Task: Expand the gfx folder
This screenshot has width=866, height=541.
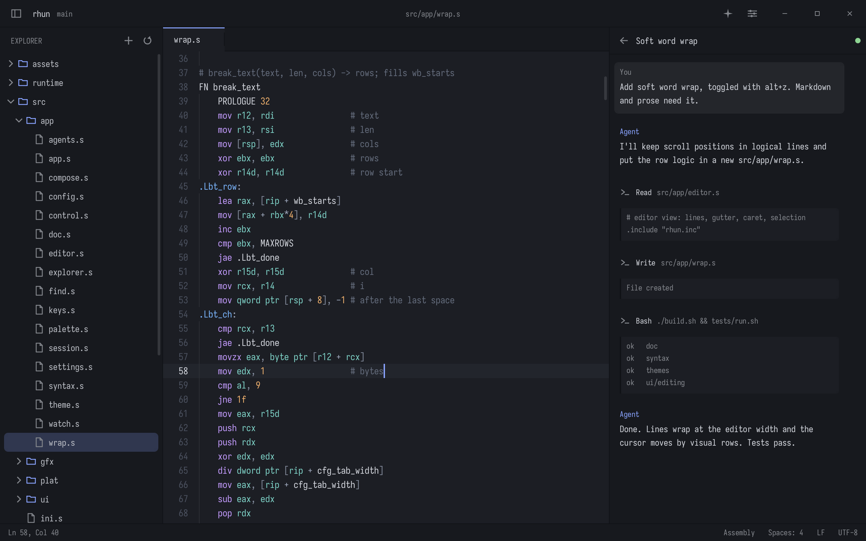Action: pyautogui.click(x=19, y=461)
